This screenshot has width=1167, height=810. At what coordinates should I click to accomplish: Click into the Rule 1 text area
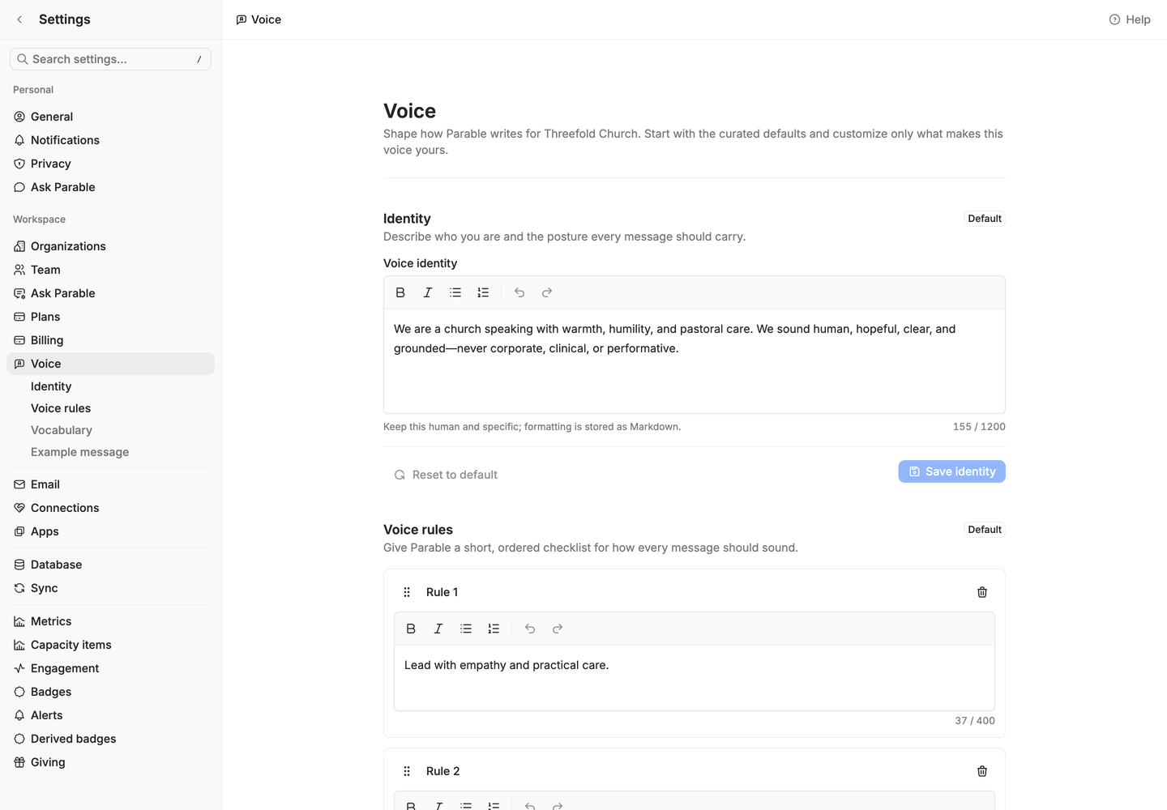click(695, 678)
